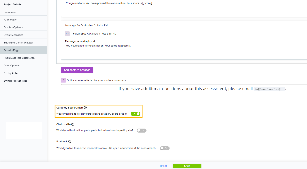Screen dimensions: 307x169
Task: Turn on the Re-direct URL toggle
Action: [165, 148]
